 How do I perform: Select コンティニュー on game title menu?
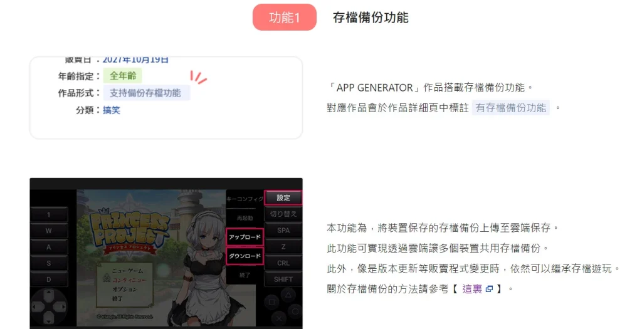[x=129, y=280]
